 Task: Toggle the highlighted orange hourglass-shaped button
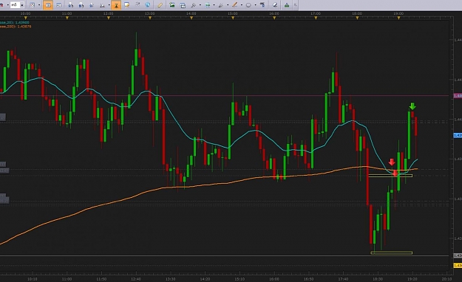click(116, 5)
